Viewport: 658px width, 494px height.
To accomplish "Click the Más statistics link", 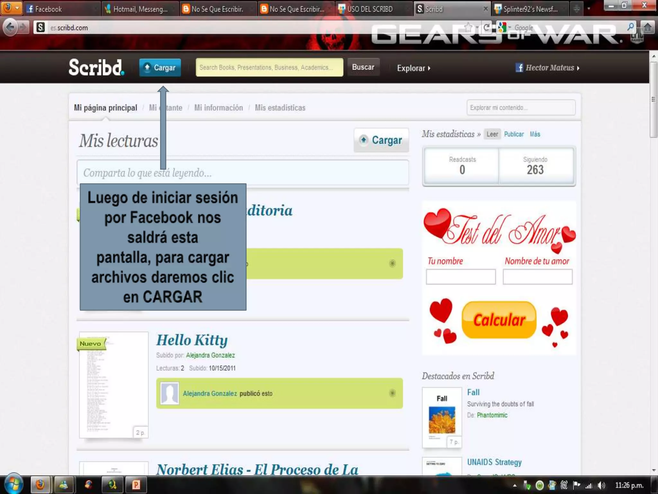I will click(x=535, y=134).
